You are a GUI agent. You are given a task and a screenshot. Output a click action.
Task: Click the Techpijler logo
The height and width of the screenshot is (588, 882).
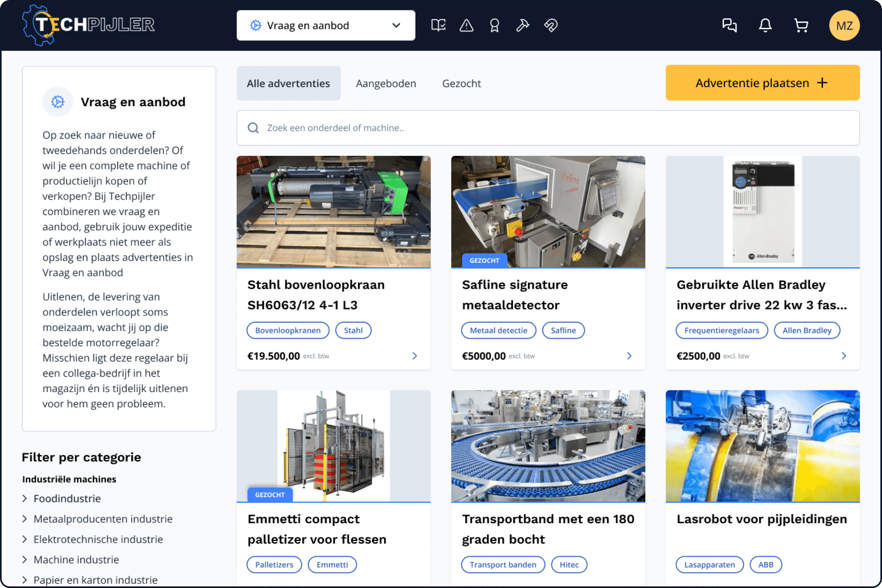[x=88, y=25]
